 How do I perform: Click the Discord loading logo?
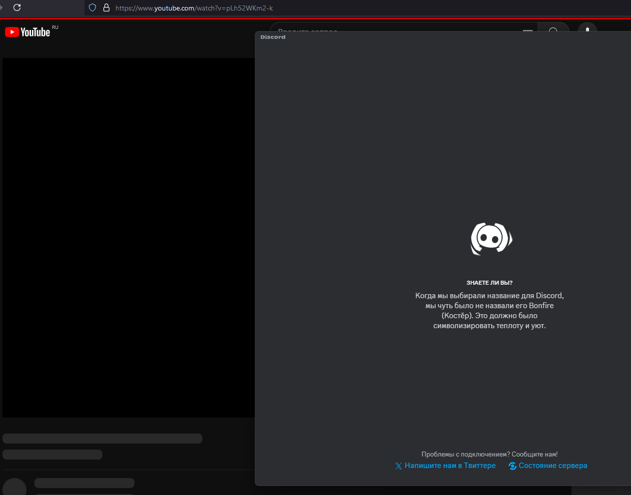click(491, 239)
